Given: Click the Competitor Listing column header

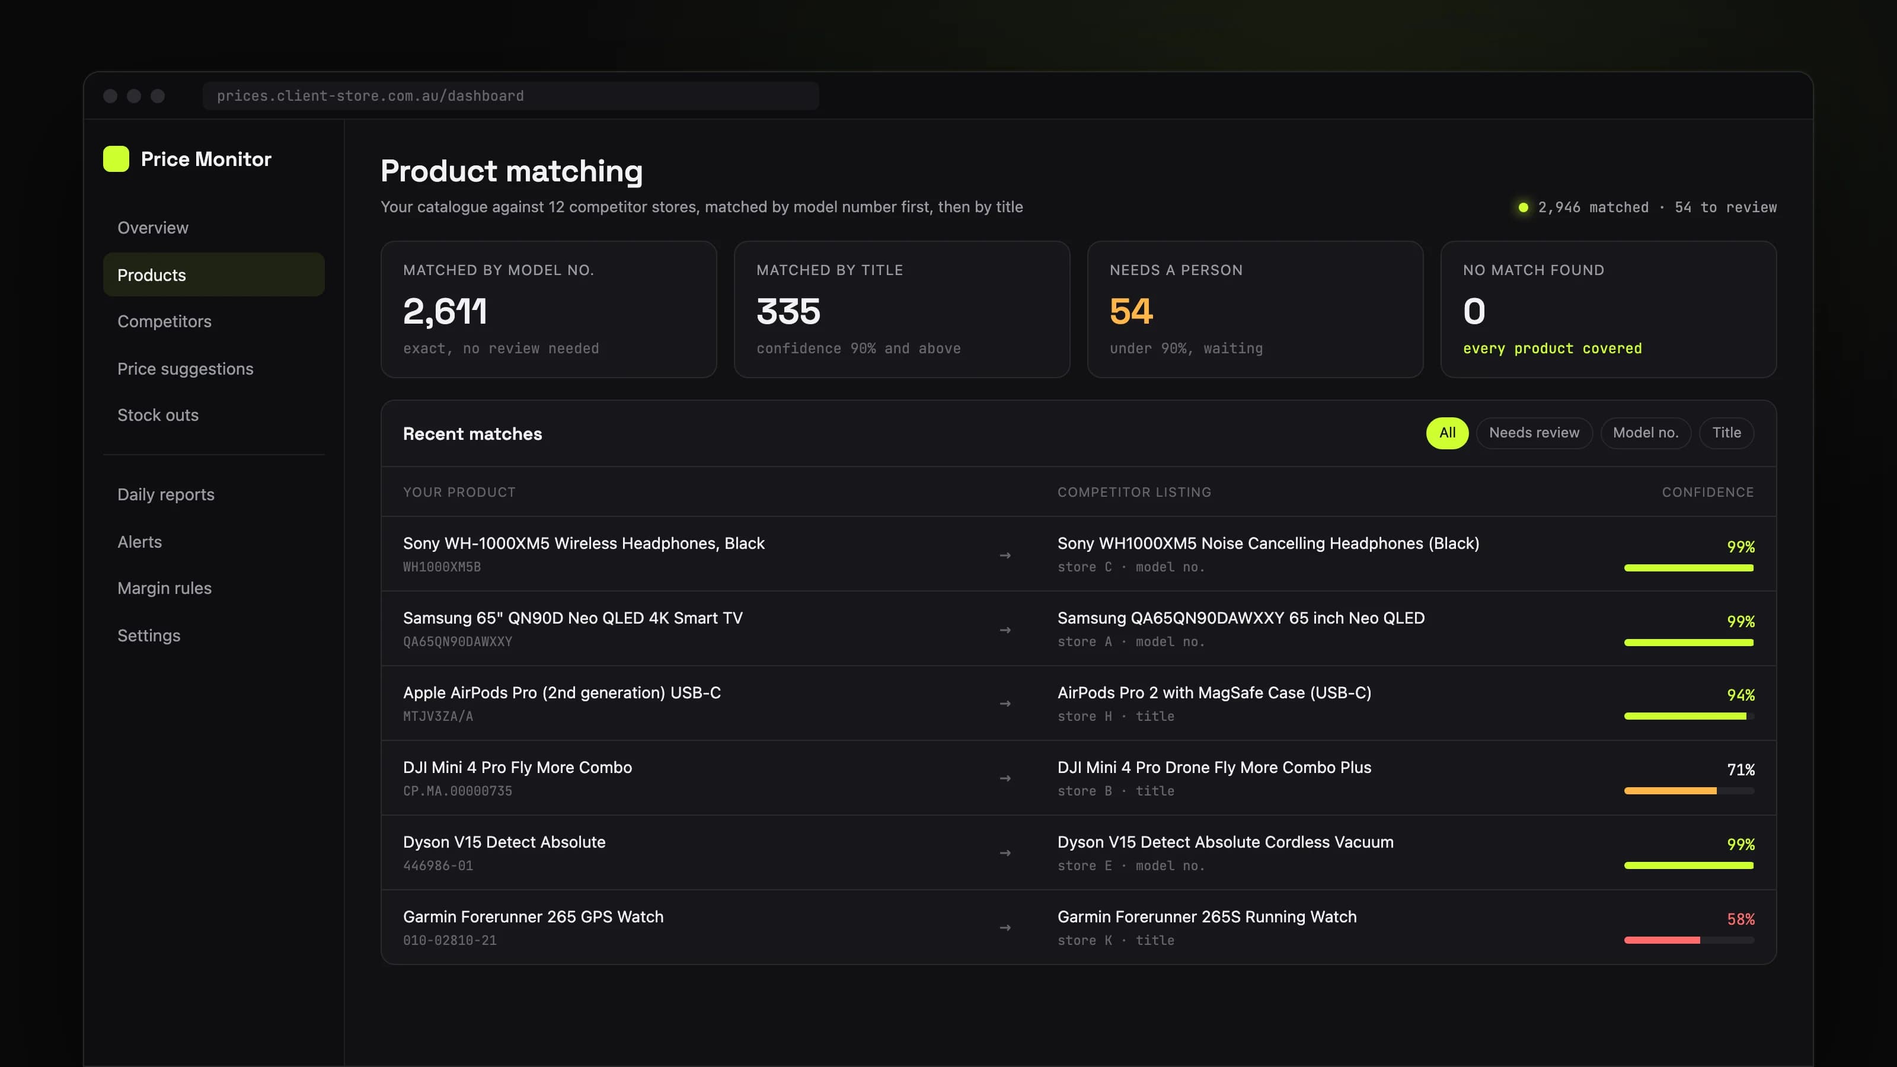Looking at the screenshot, I should pyautogui.click(x=1134, y=493).
